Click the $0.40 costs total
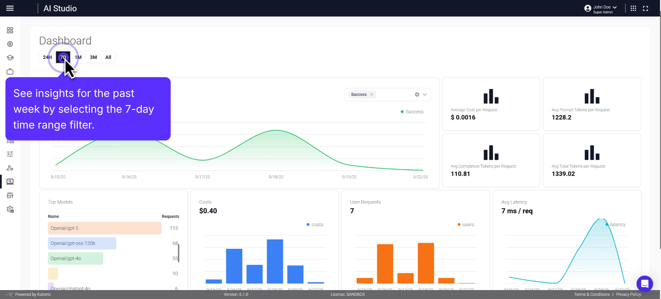The height and width of the screenshot is (299, 661). coord(208,211)
